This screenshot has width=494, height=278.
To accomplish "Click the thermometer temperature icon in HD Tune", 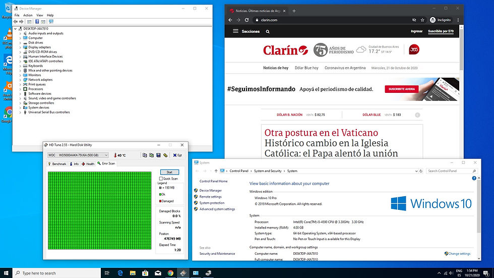I will pyautogui.click(x=115, y=155).
